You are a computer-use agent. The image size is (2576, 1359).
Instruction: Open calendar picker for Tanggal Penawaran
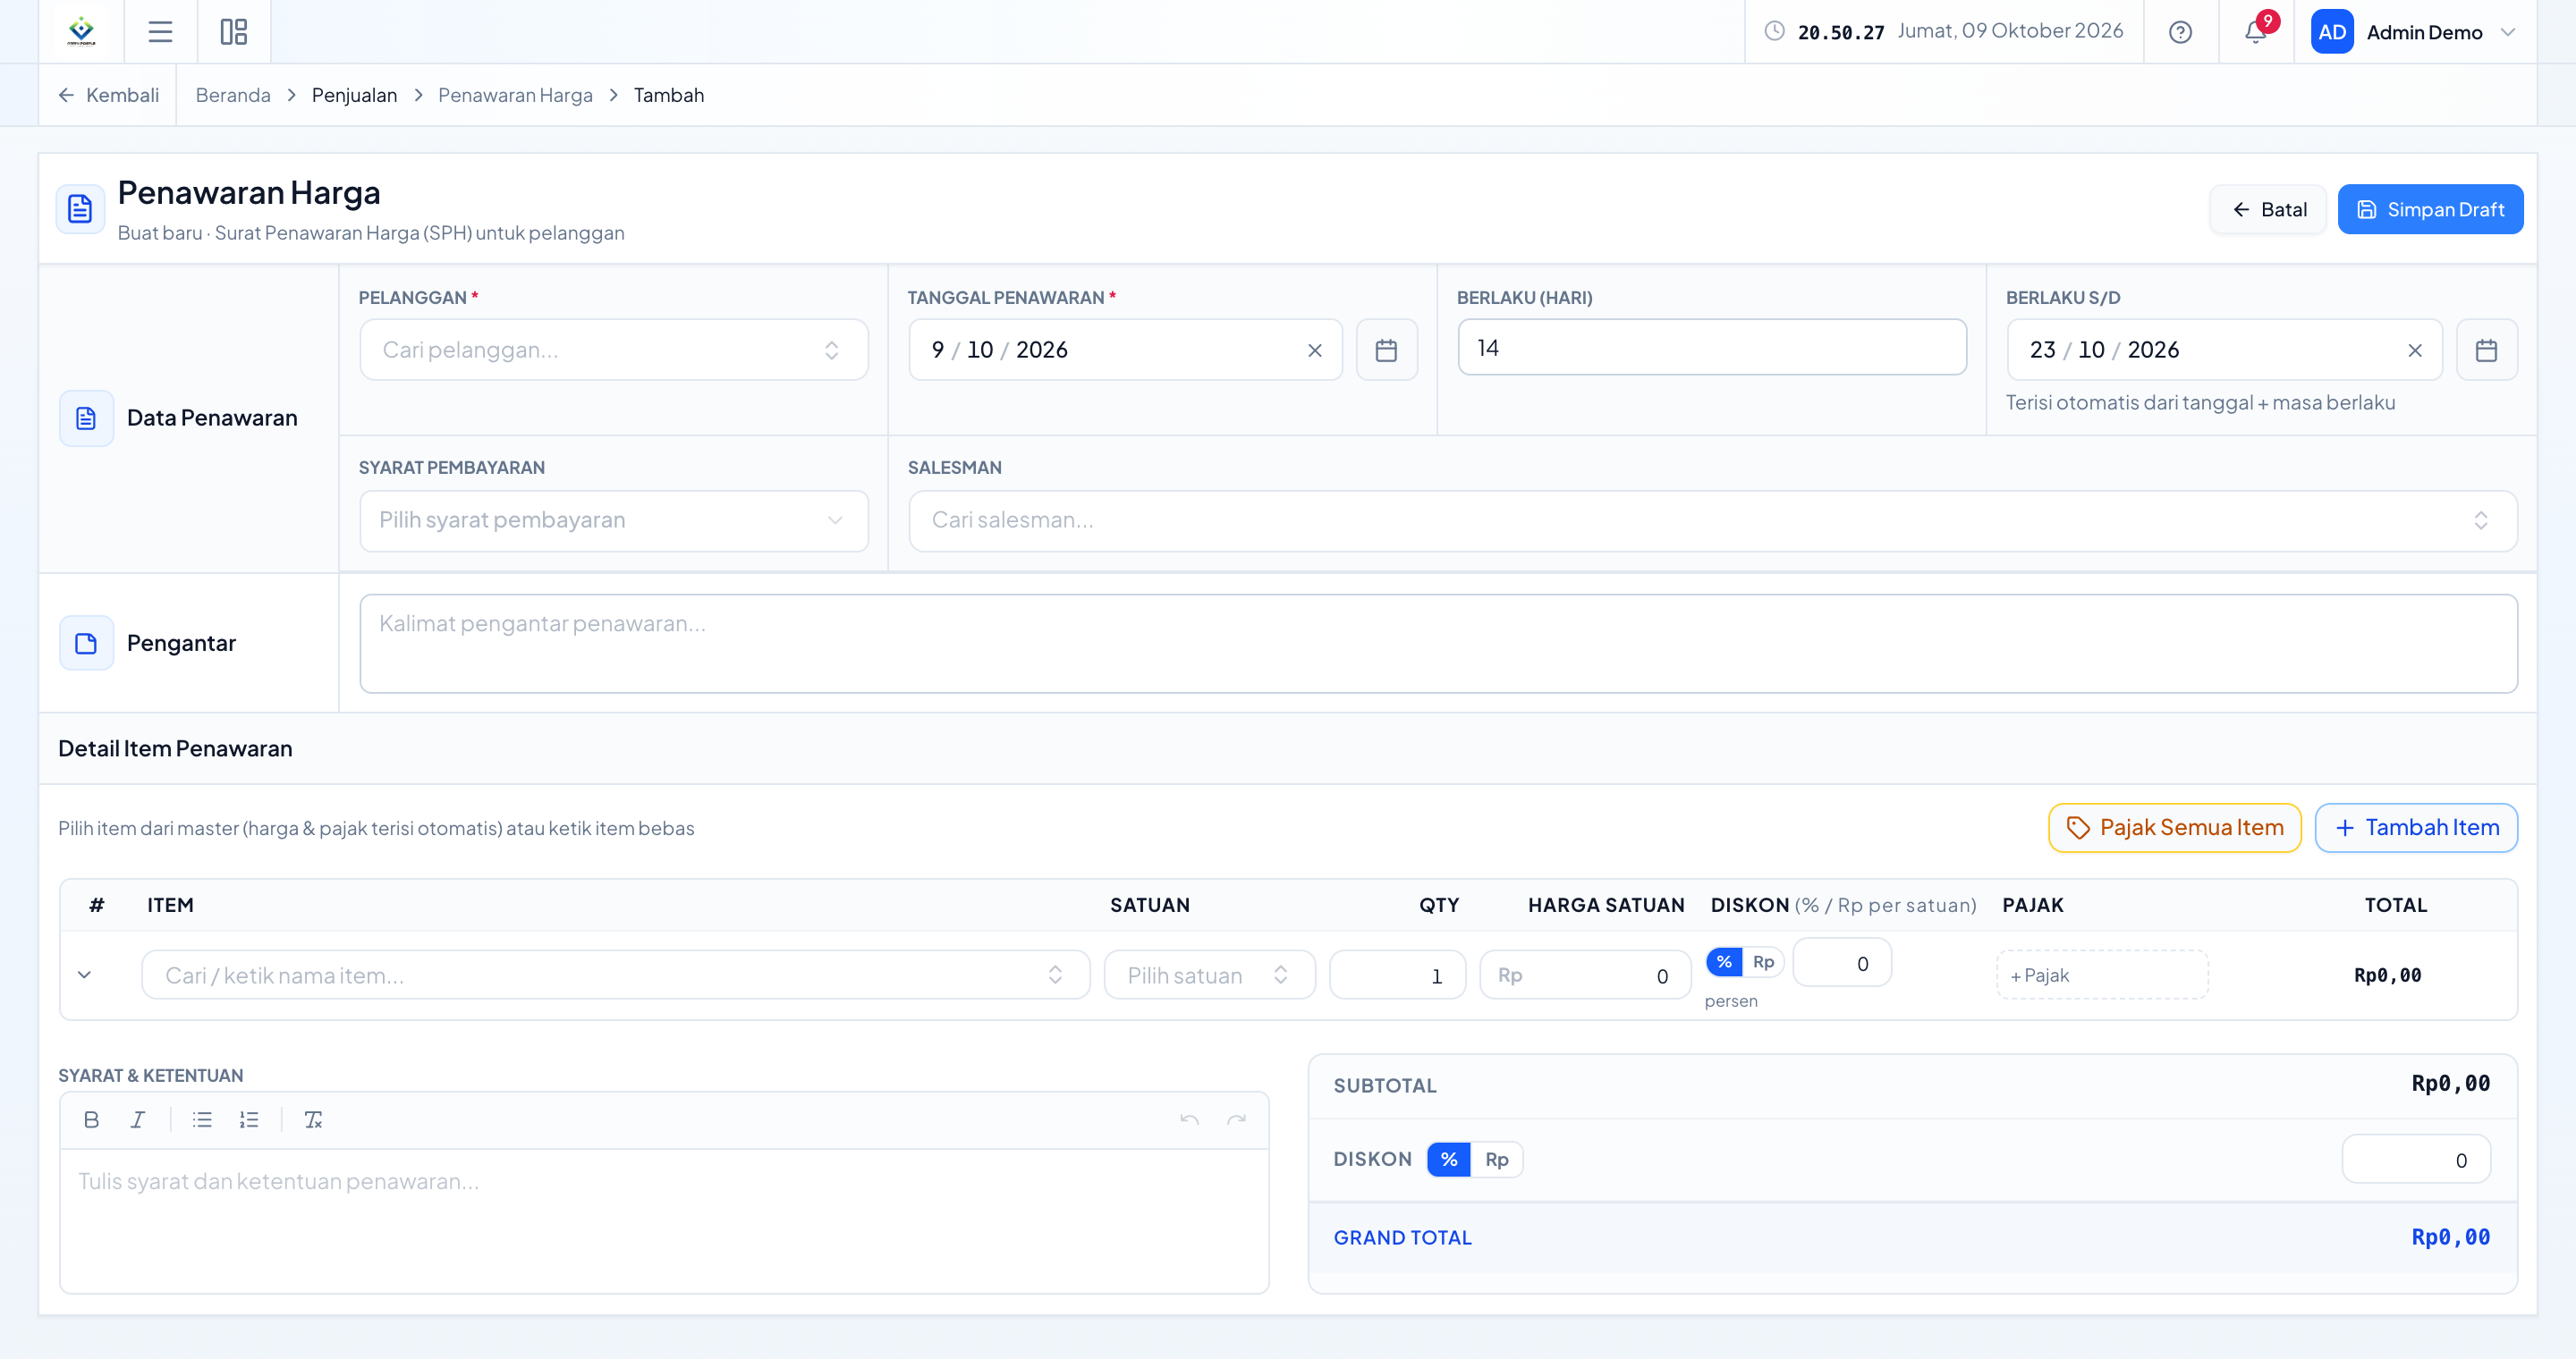(1386, 350)
